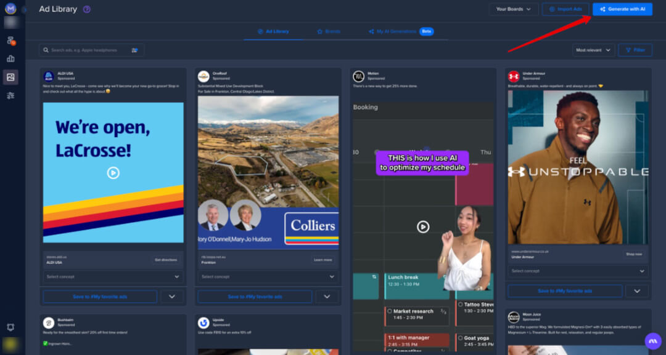Play the ALDI We're open LaCrosse video
Viewport: 666px width, 355px height.
113,173
